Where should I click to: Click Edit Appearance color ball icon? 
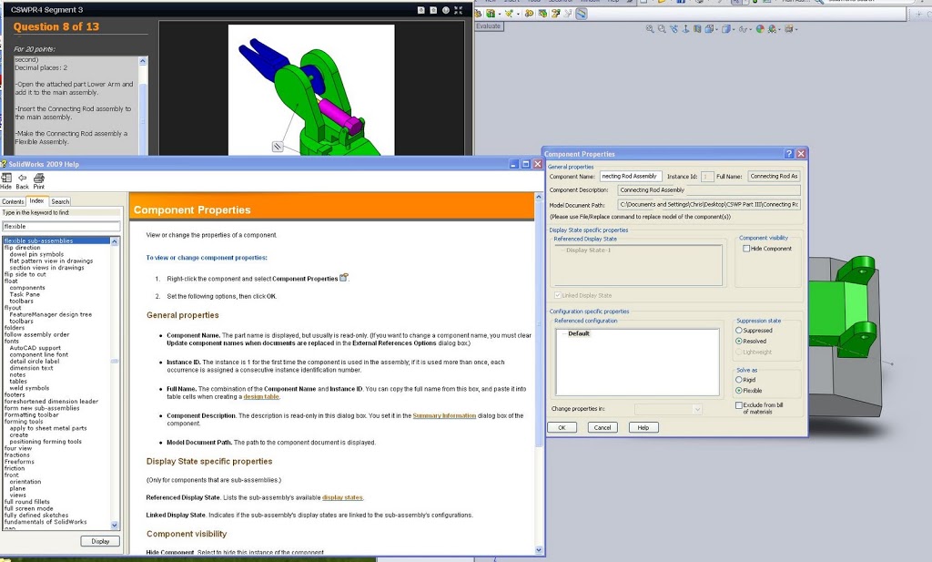pyautogui.click(x=760, y=28)
